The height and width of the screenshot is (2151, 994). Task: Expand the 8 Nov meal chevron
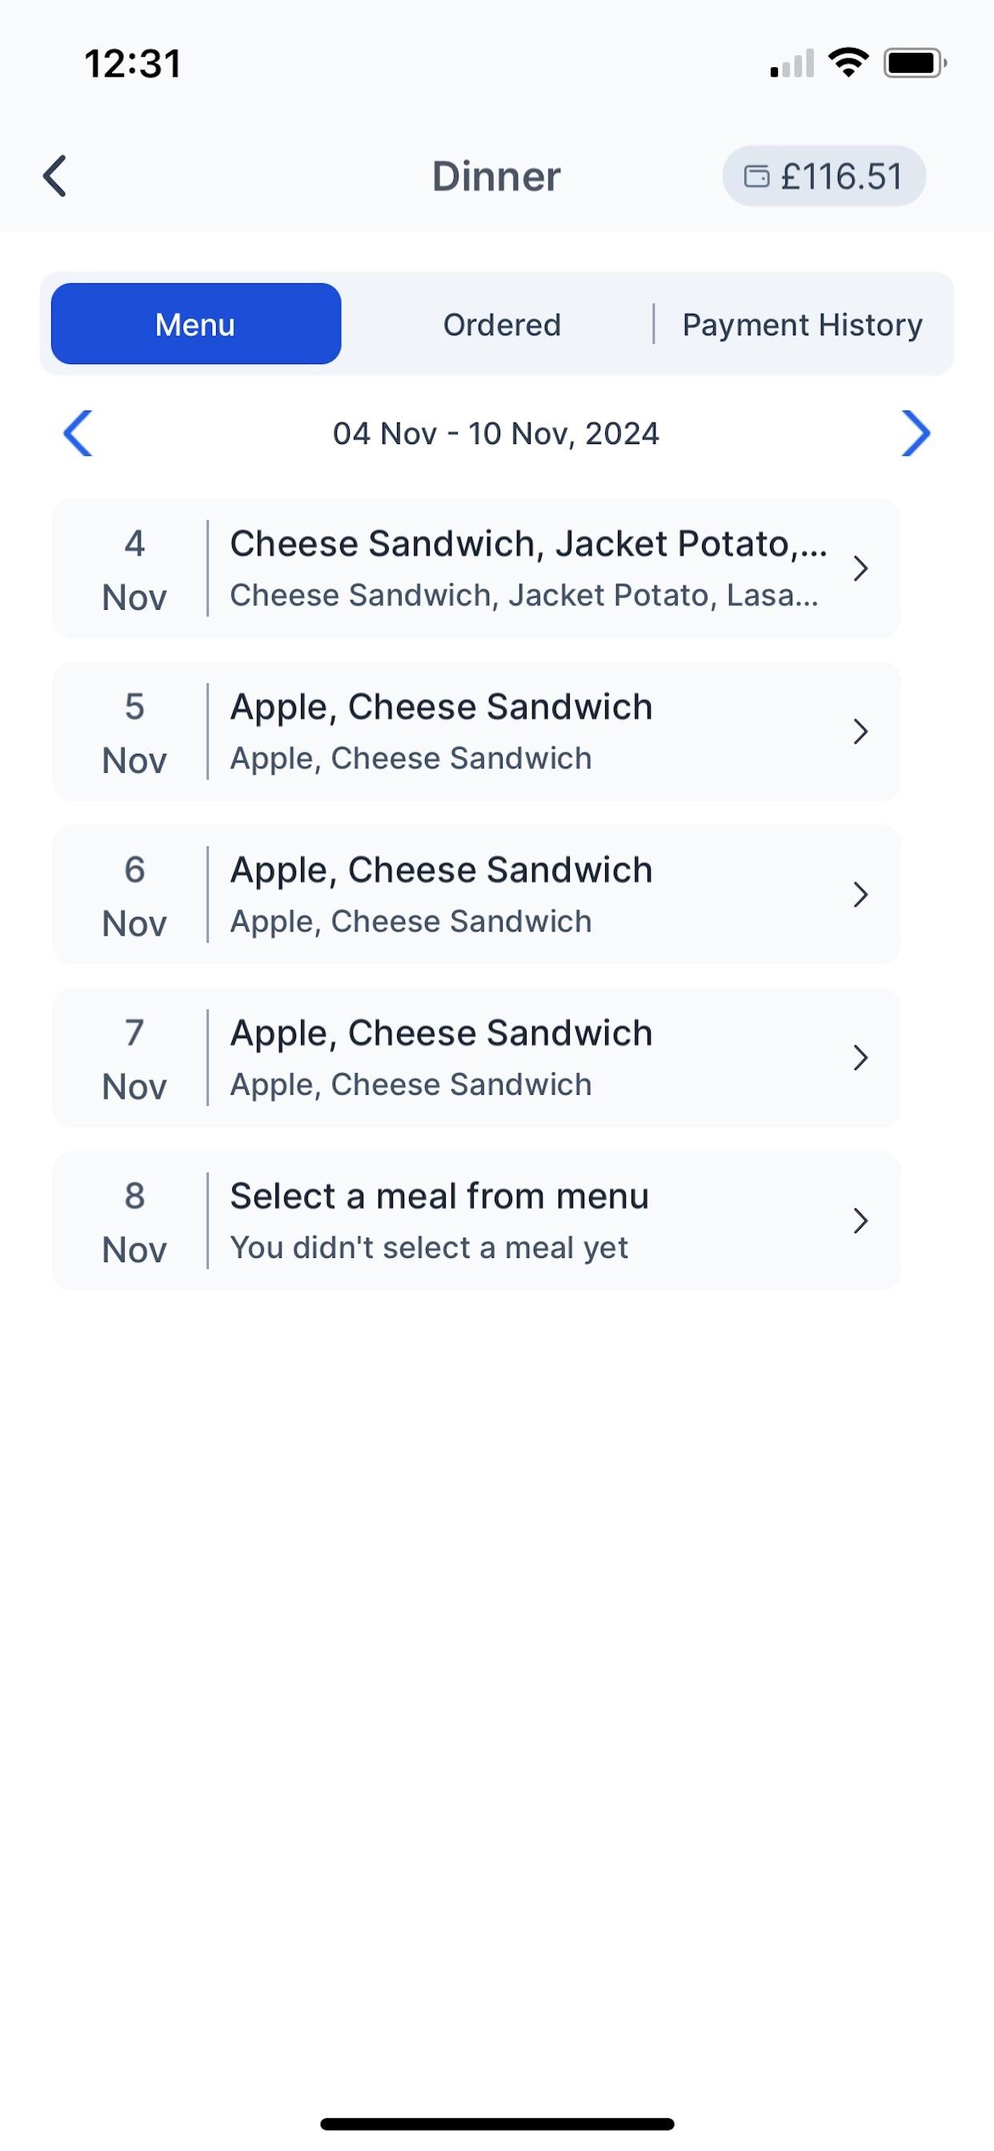(x=860, y=1221)
